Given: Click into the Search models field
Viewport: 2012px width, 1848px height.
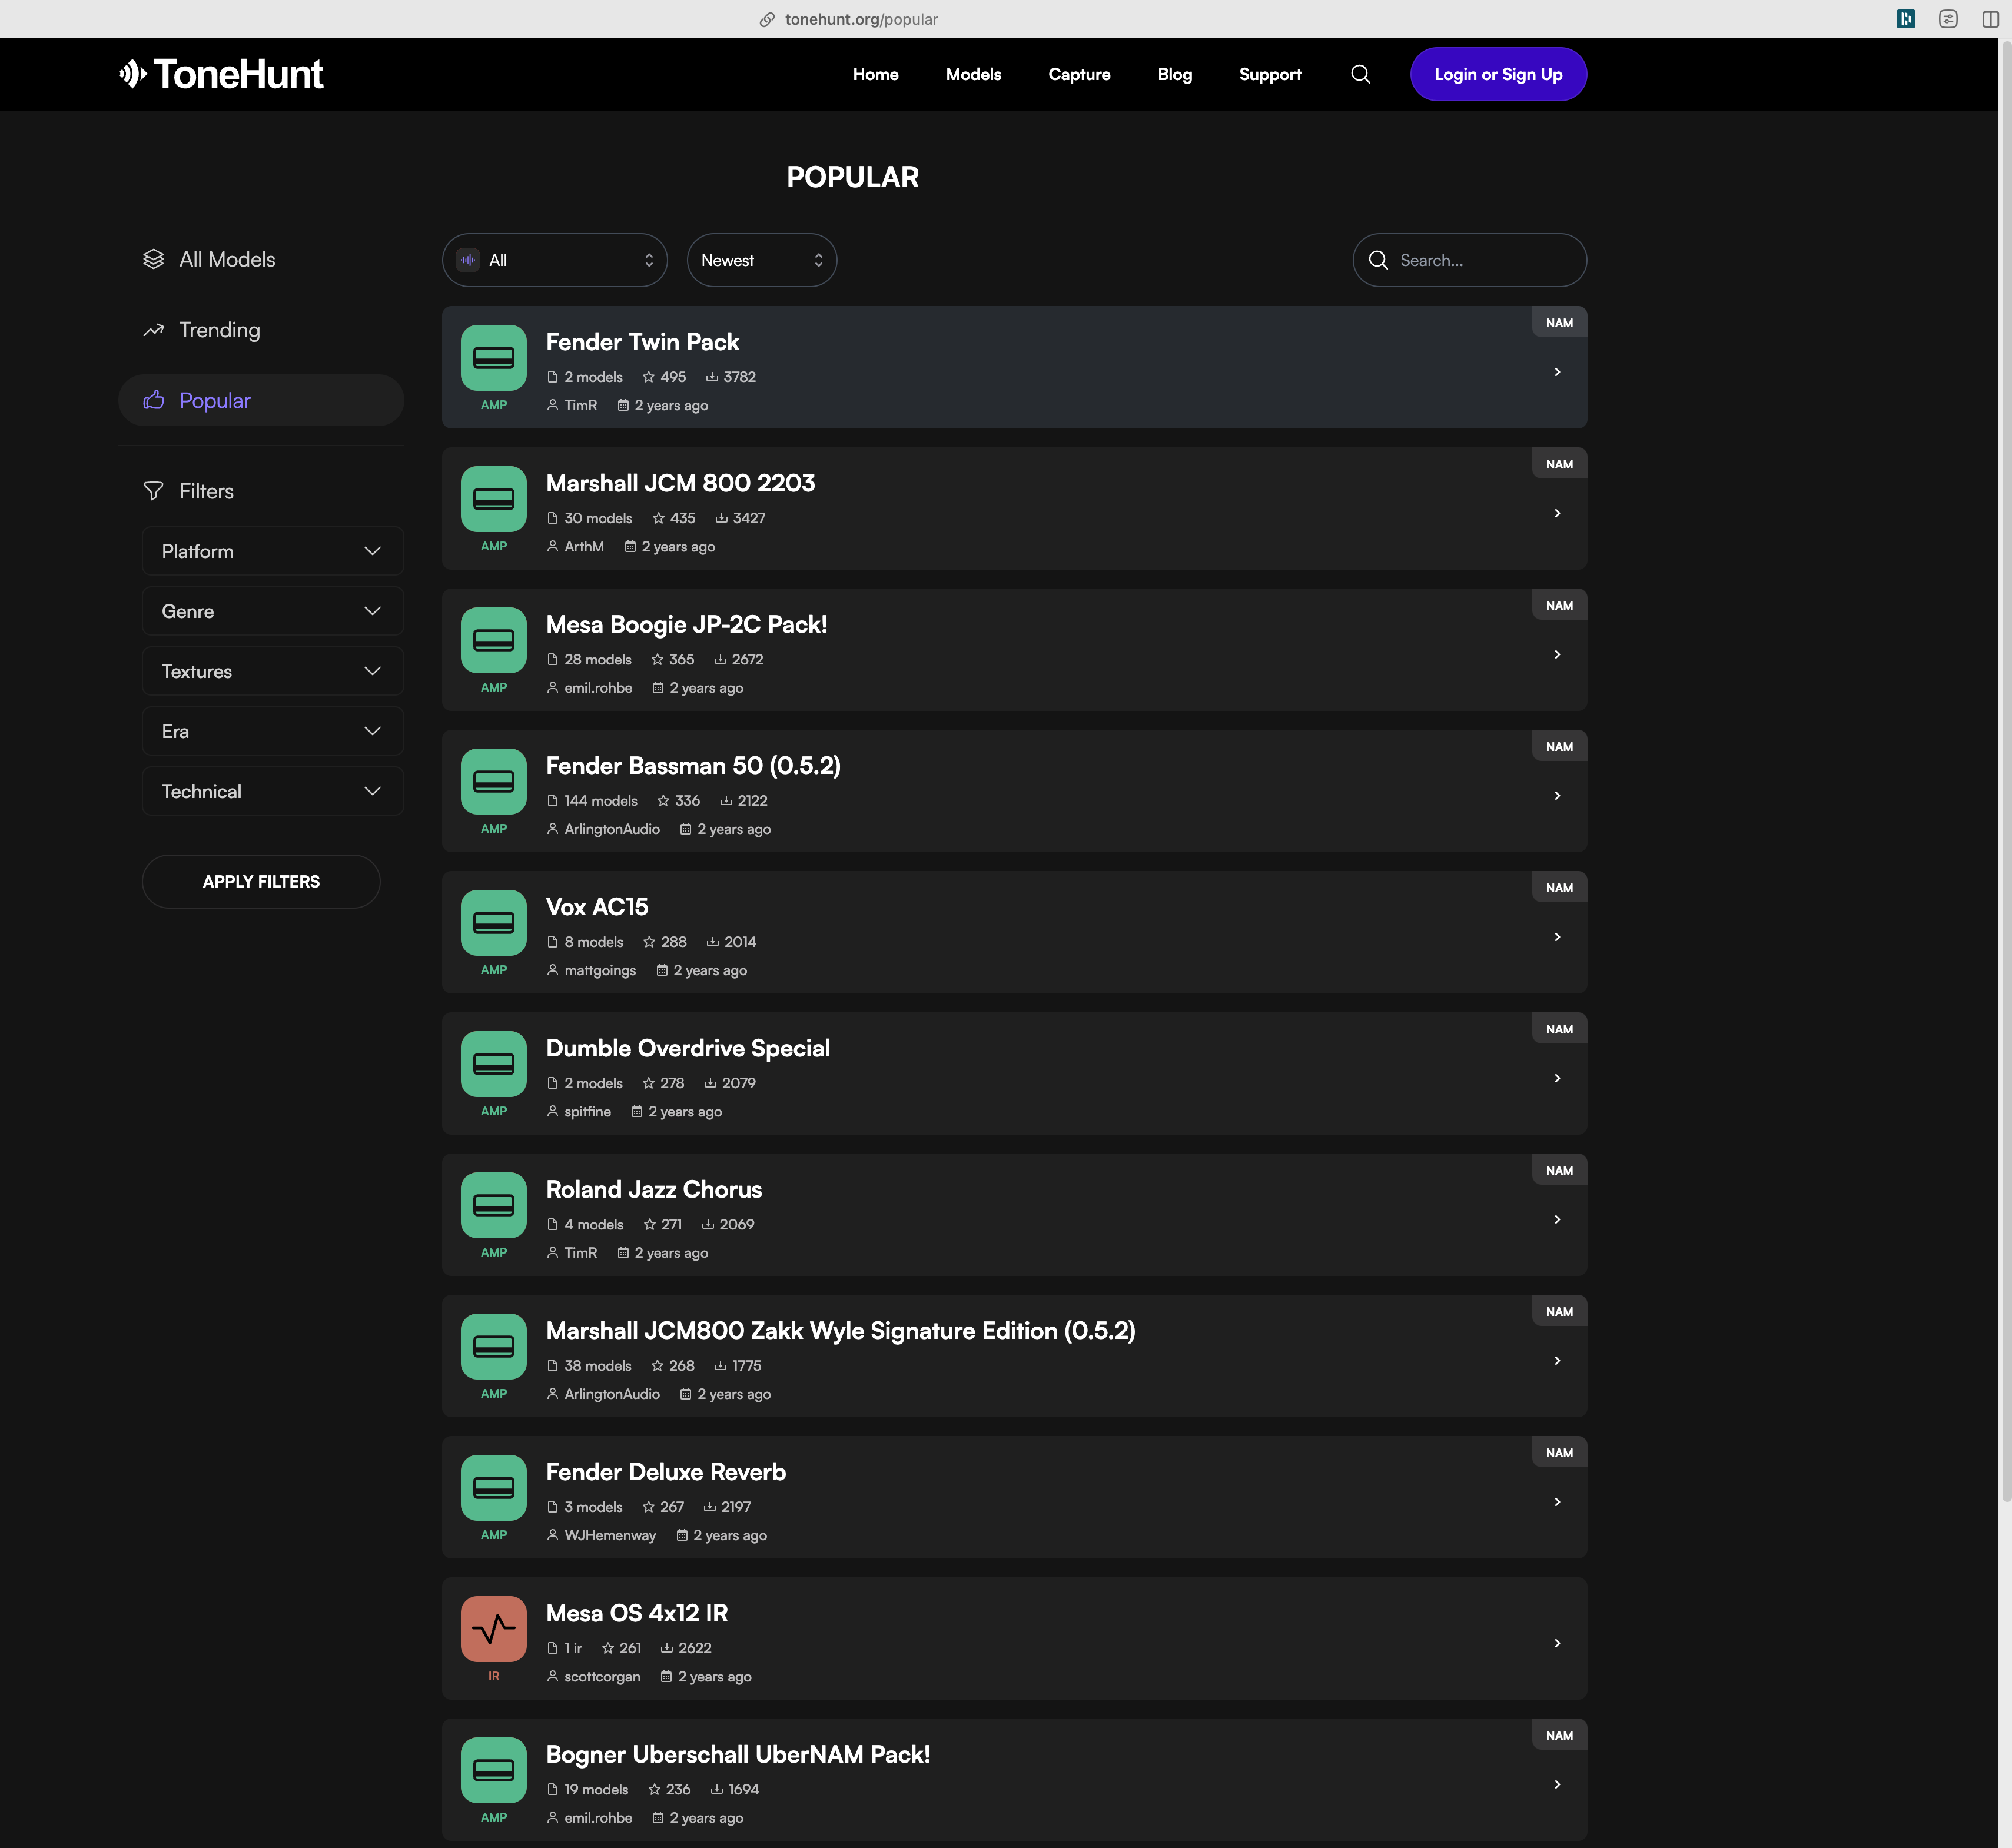Looking at the screenshot, I should click(1484, 260).
